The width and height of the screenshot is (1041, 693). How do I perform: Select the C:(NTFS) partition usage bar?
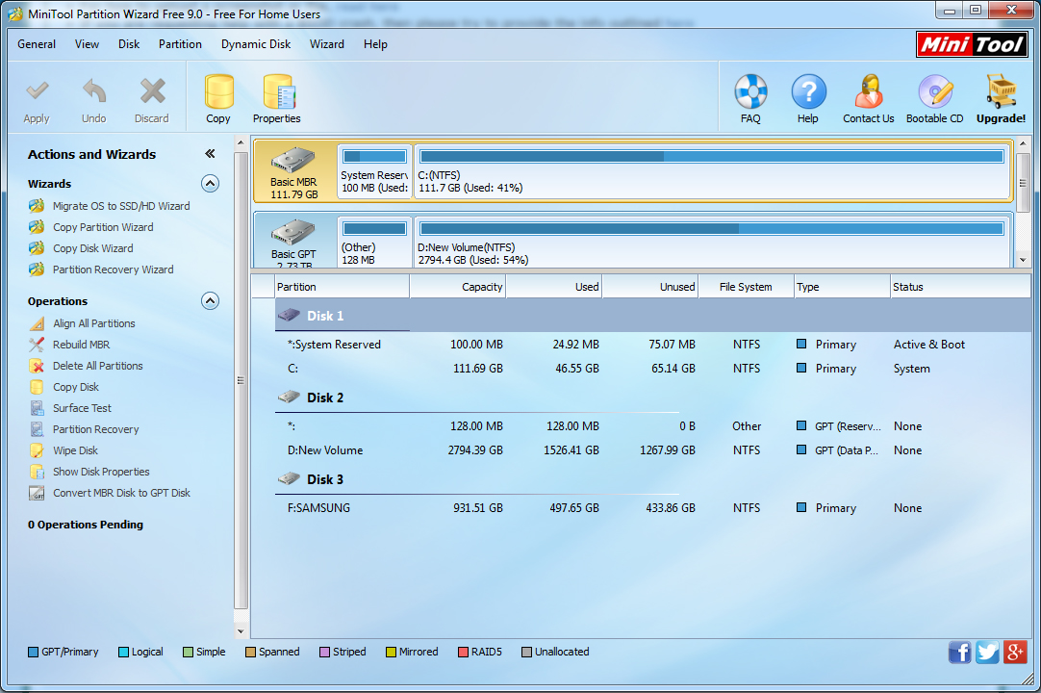pos(711,156)
